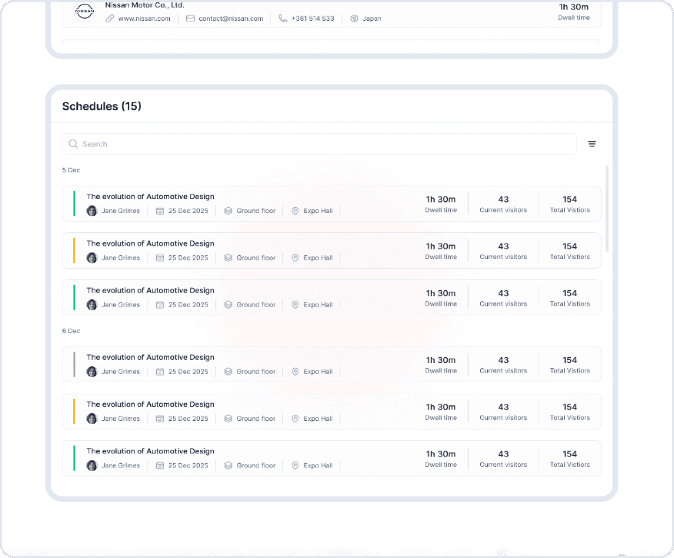Click Jane Grimes name in the first schedule
The width and height of the screenshot is (674, 558).
coord(121,211)
